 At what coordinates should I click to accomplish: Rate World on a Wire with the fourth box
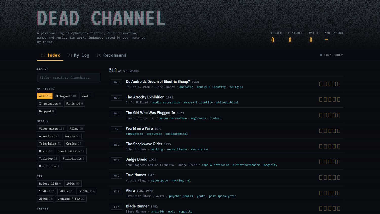(x=334, y=131)
